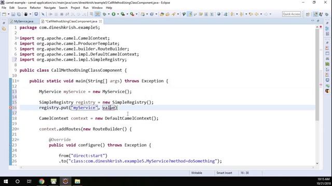Click the Back navigation arrow icon

coord(256,14)
